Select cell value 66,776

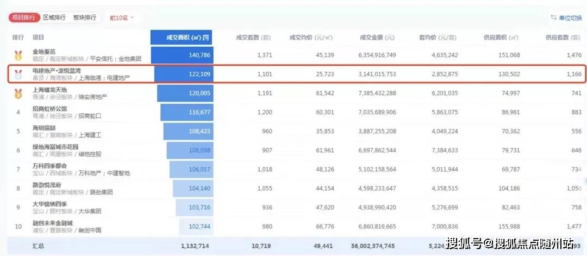(325, 227)
